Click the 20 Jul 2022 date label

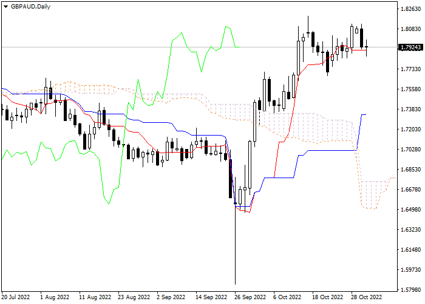[16, 297]
